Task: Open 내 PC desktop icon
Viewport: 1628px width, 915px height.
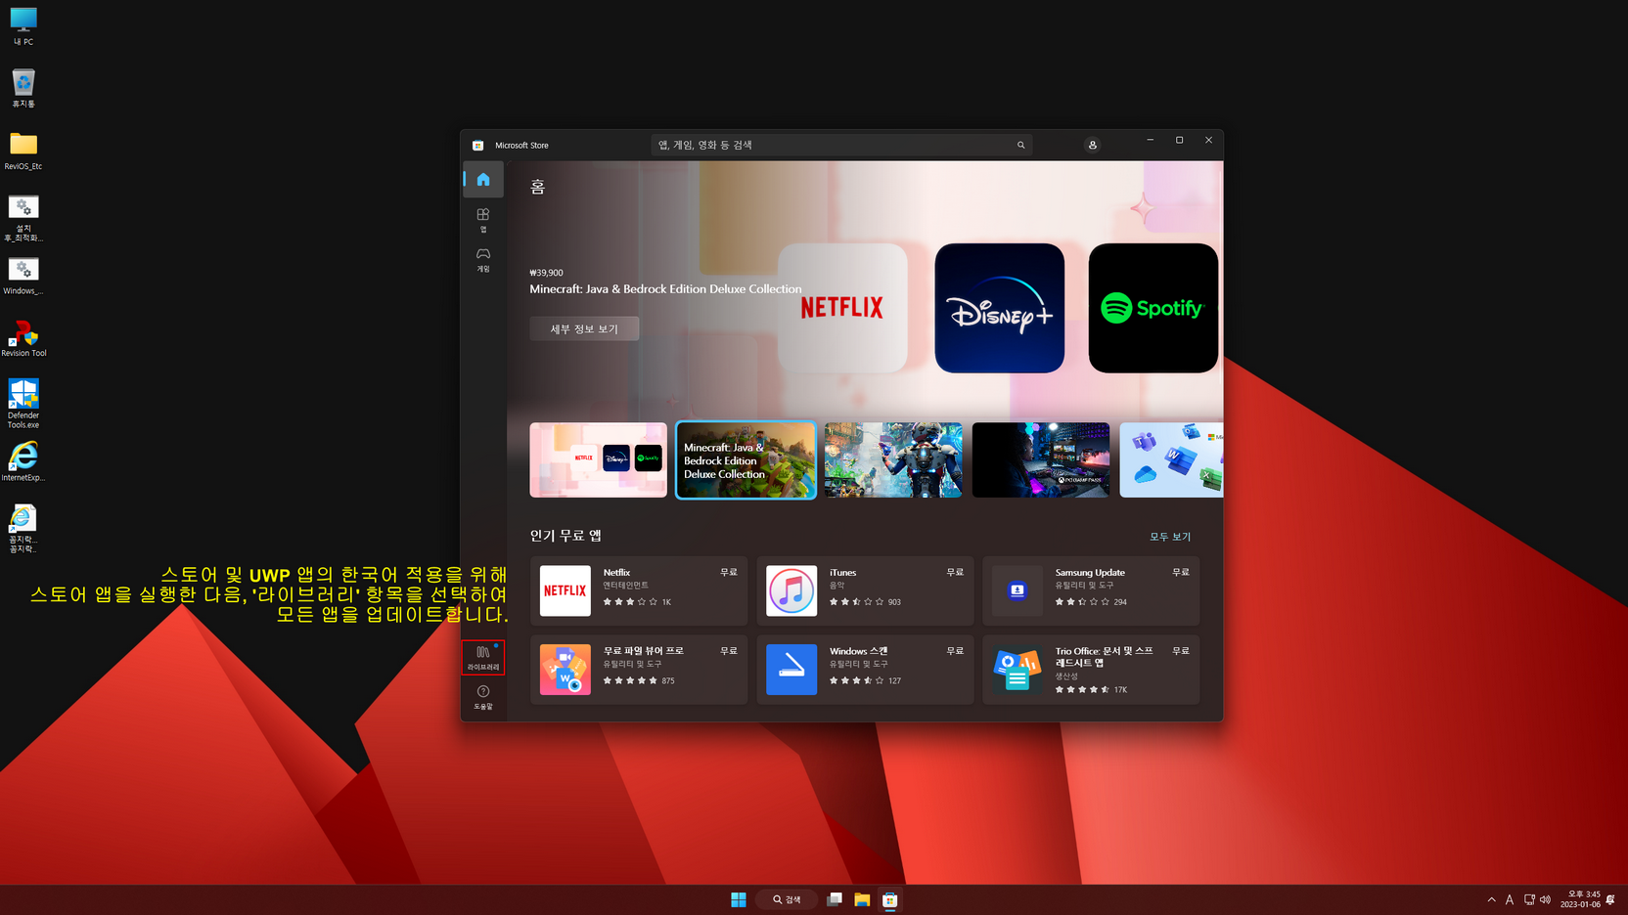Action: tap(23, 26)
